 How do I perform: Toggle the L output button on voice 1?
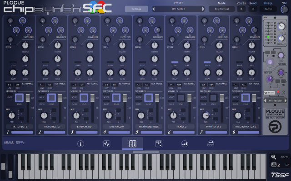click(x=21, y=110)
